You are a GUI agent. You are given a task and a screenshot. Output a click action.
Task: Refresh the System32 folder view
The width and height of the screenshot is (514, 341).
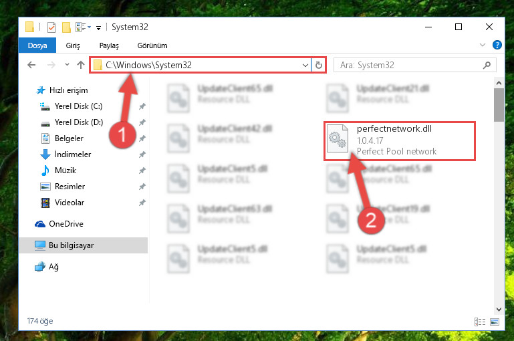coord(319,65)
